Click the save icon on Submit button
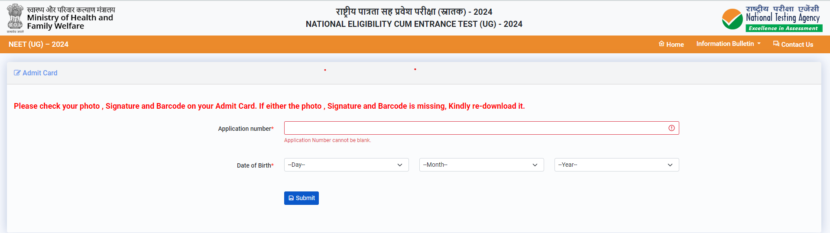Viewport: 830px width, 233px height. click(291, 198)
